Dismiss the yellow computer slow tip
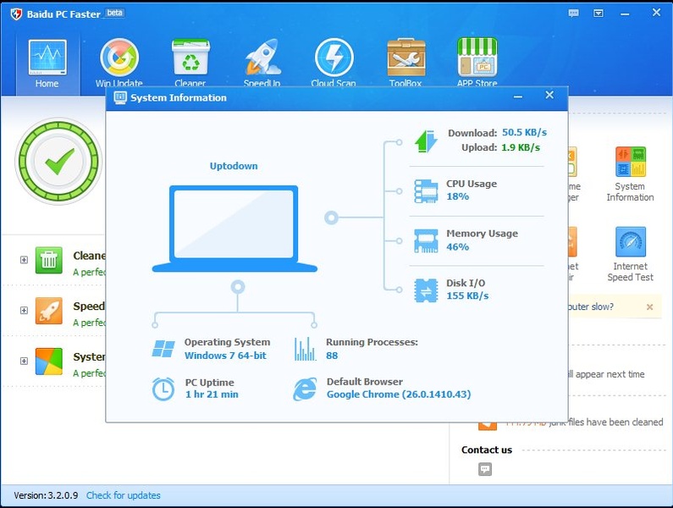Image resolution: width=673 pixels, height=508 pixels. (649, 306)
